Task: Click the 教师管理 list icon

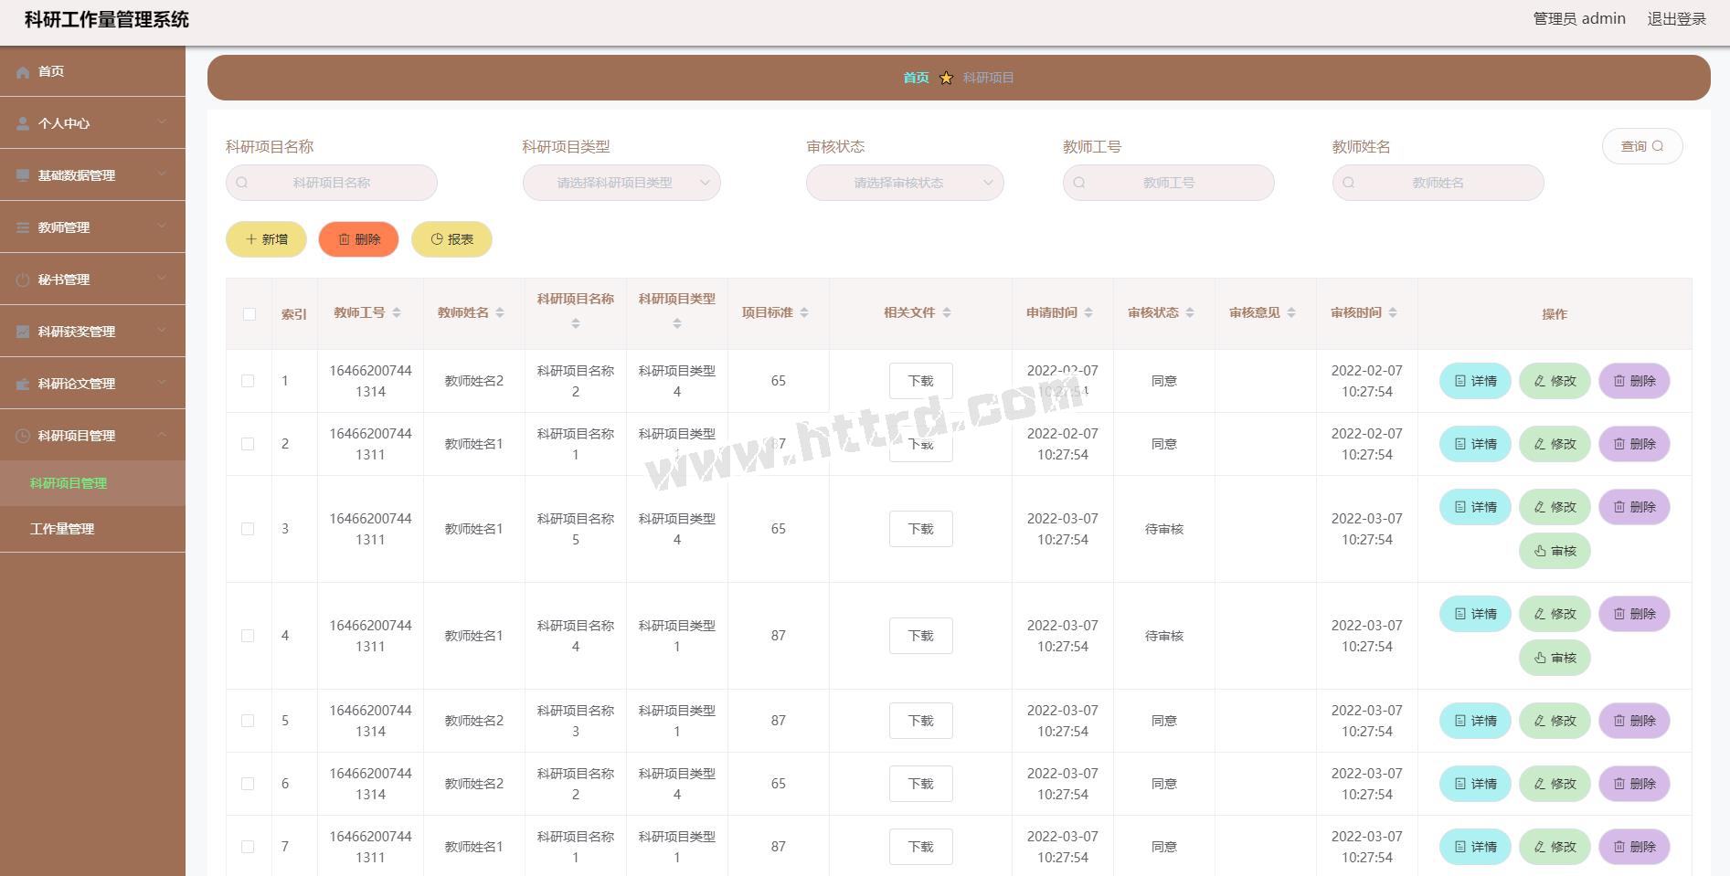Action: coord(23,227)
